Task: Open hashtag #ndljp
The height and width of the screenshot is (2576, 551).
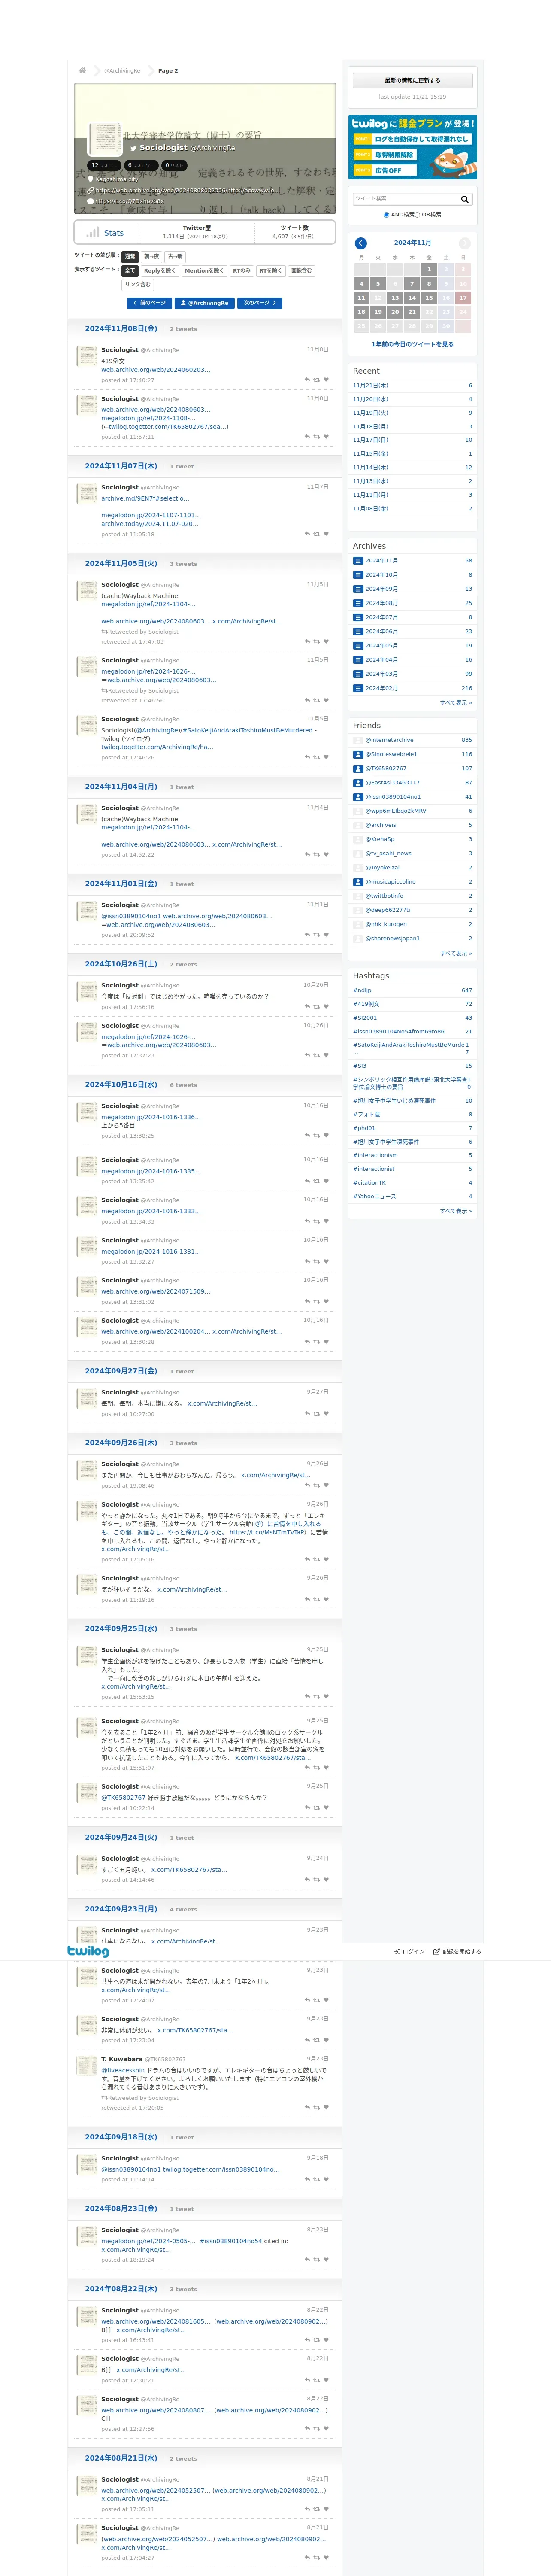Action: (x=362, y=990)
